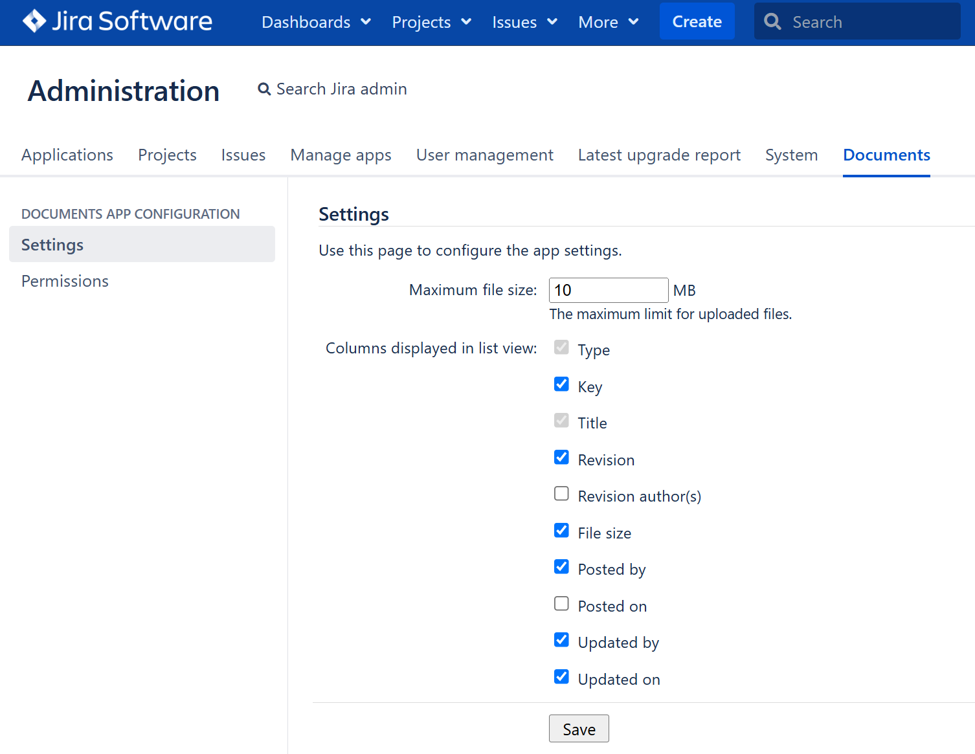Uncheck the Updated on column
The image size is (975, 754).
[561, 676]
